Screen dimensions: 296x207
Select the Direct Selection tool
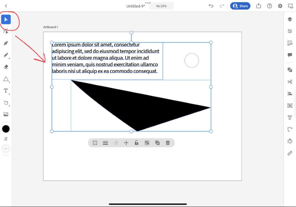(x=6, y=32)
